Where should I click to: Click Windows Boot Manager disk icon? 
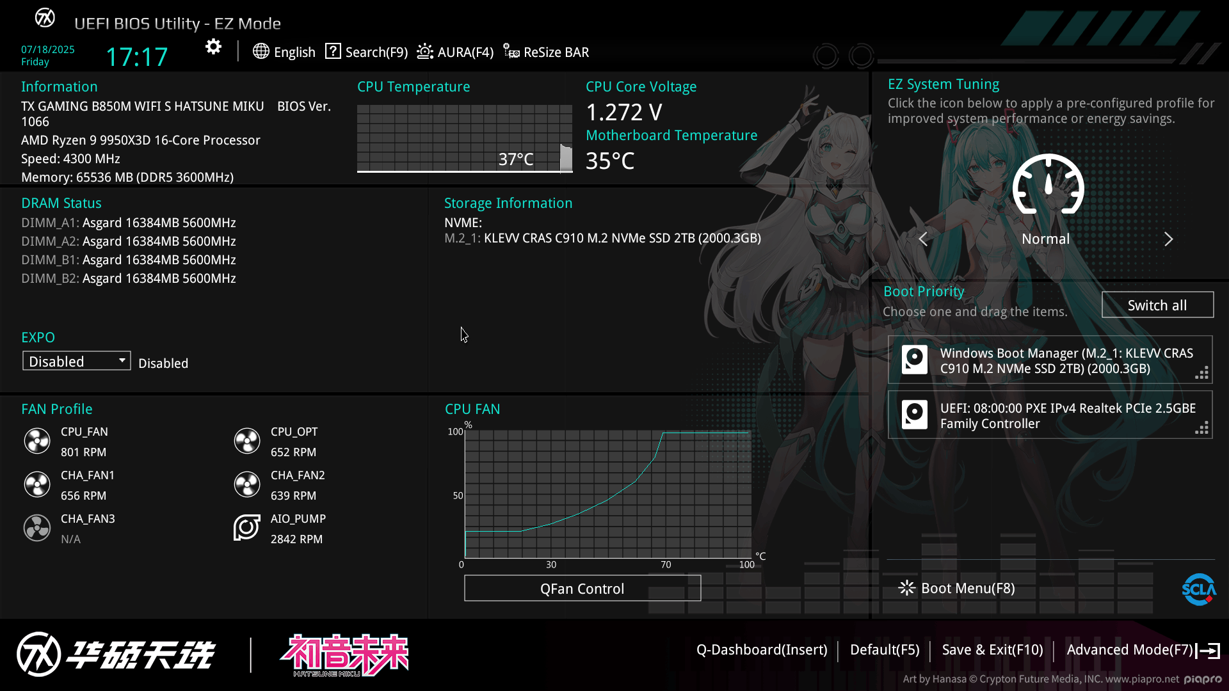915,360
